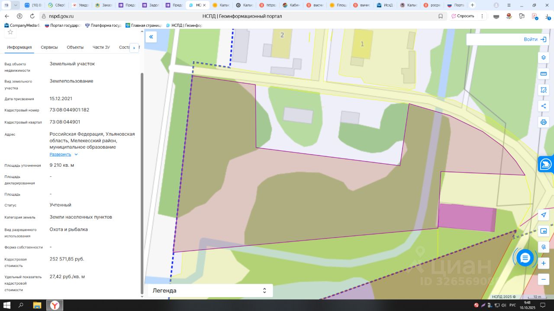Image resolution: width=554 pixels, height=311 pixels.
Task: Click the cadastral value 252 571,85 руб.
Action: click(67, 259)
